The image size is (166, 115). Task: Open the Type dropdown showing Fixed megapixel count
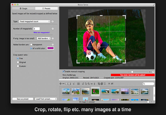coord(34,21)
